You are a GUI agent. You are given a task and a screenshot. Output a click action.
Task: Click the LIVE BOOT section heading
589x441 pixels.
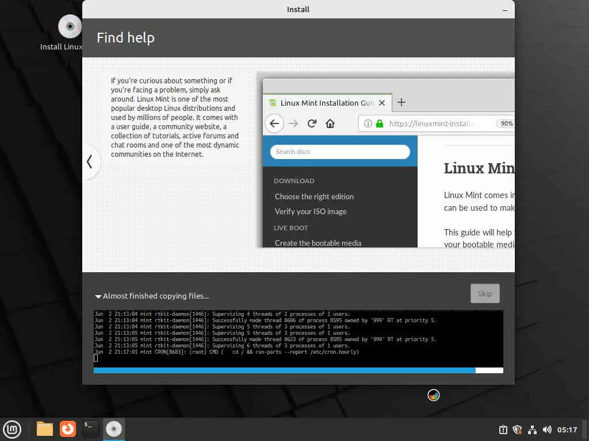point(290,228)
